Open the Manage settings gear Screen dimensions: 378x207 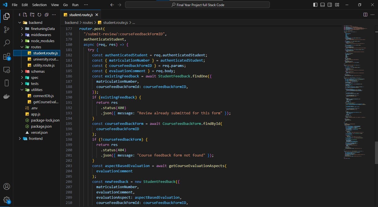coord(7,200)
